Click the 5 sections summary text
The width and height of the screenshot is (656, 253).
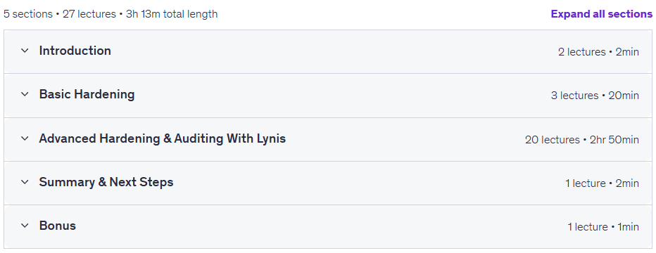[x=28, y=14]
